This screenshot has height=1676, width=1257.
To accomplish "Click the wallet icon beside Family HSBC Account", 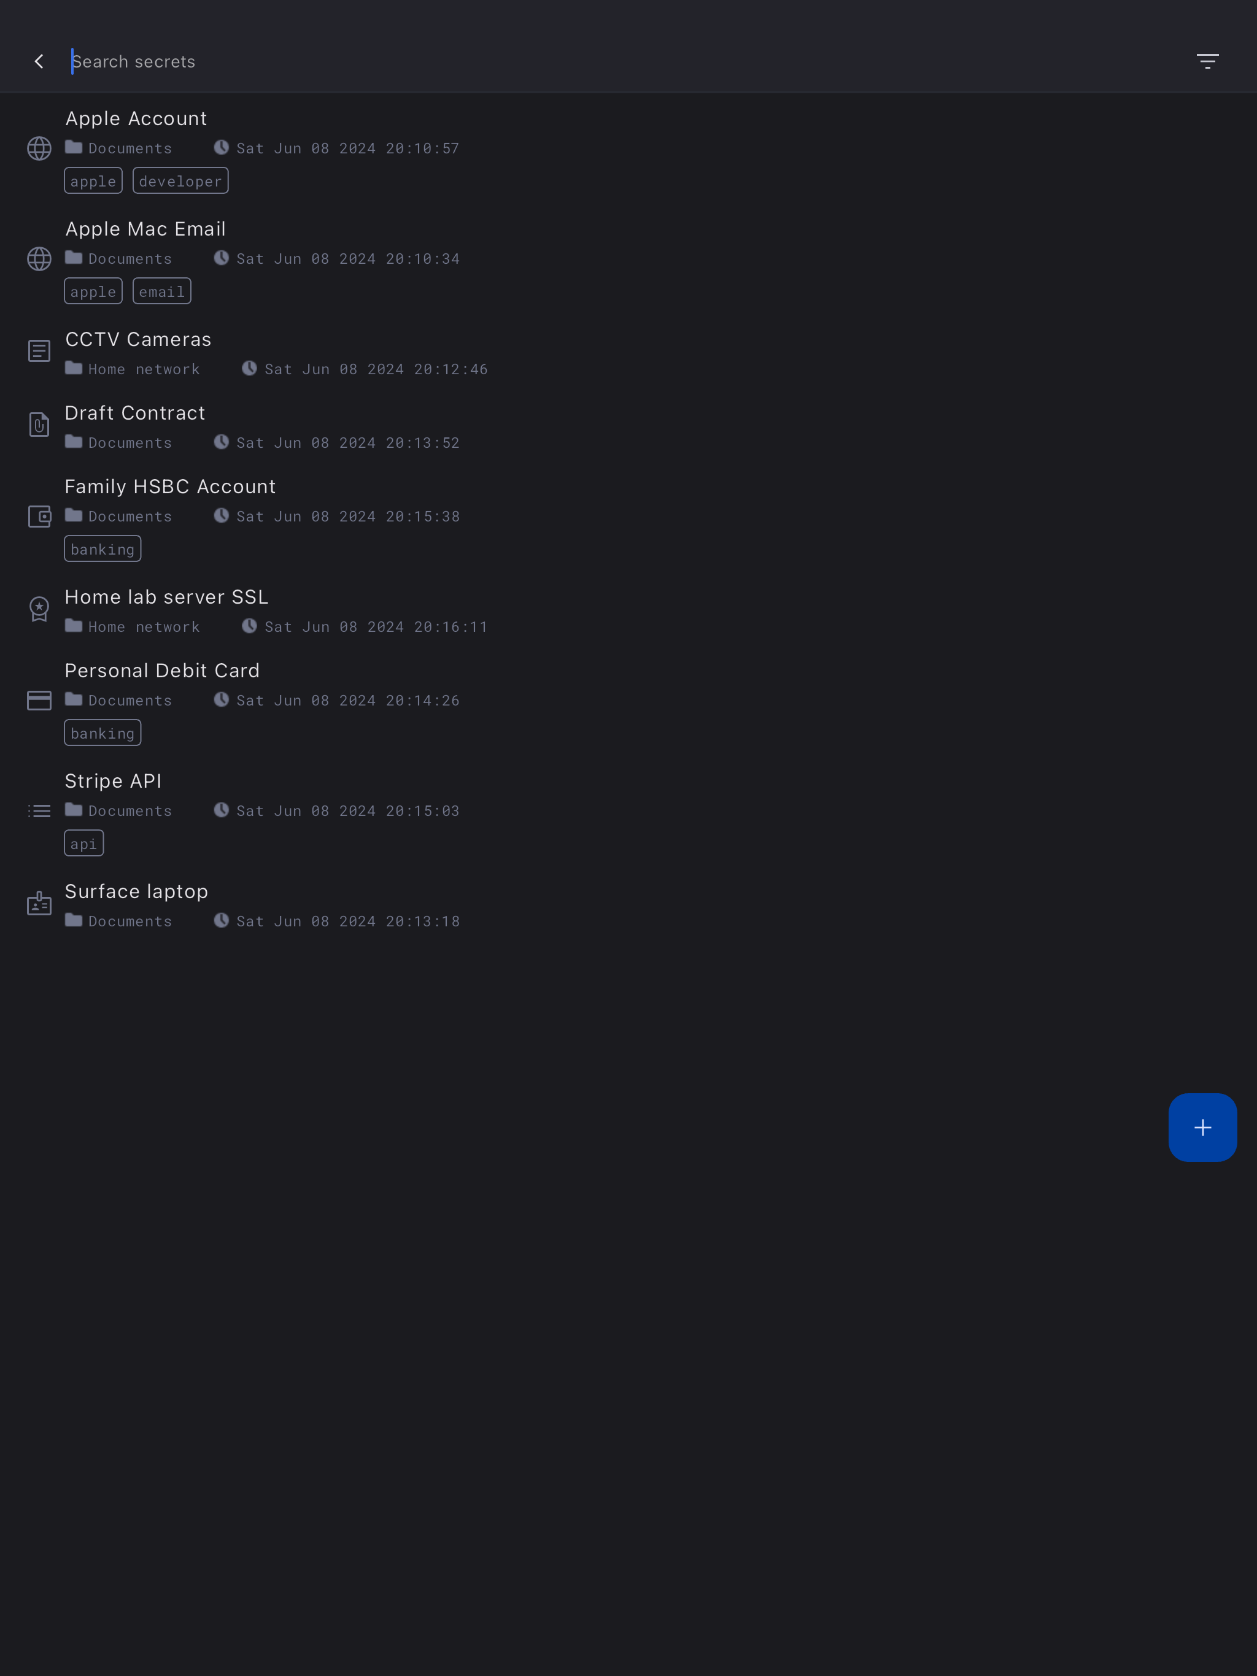I will [39, 517].
